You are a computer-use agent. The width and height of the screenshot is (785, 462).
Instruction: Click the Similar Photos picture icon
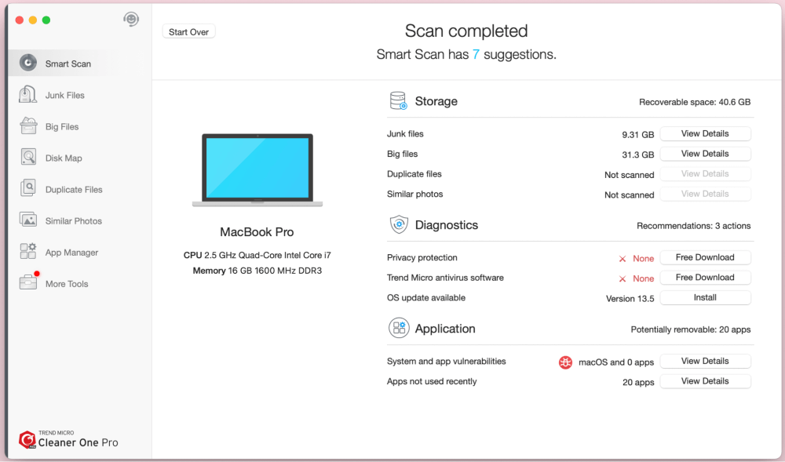[x=28, y=220]
